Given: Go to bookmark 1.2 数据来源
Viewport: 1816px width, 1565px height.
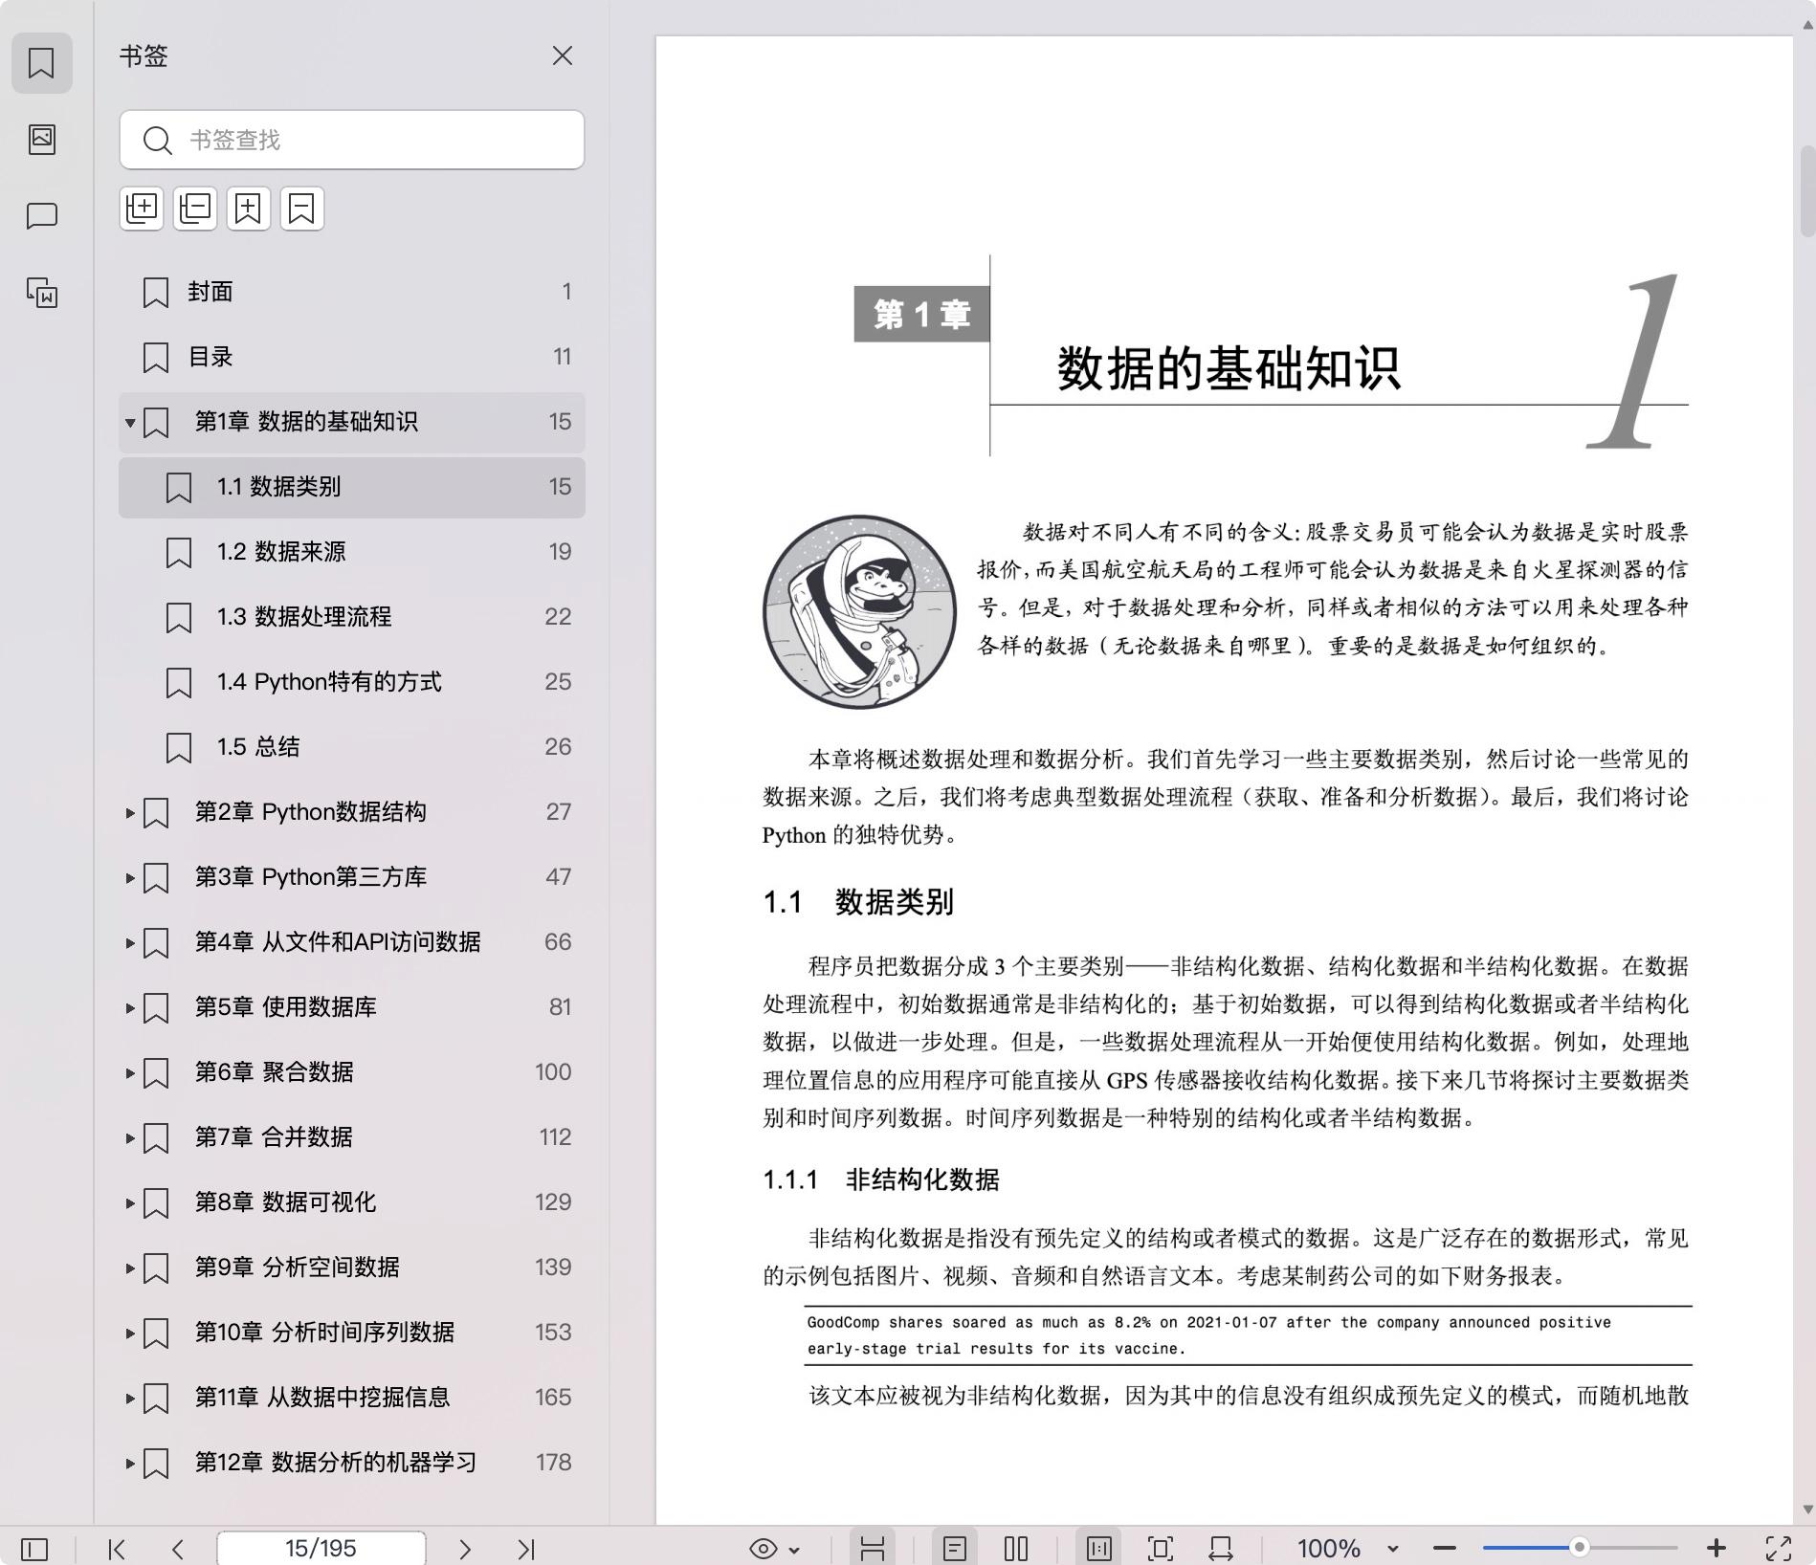Looking at the screenshot, I should coord(352,552).
